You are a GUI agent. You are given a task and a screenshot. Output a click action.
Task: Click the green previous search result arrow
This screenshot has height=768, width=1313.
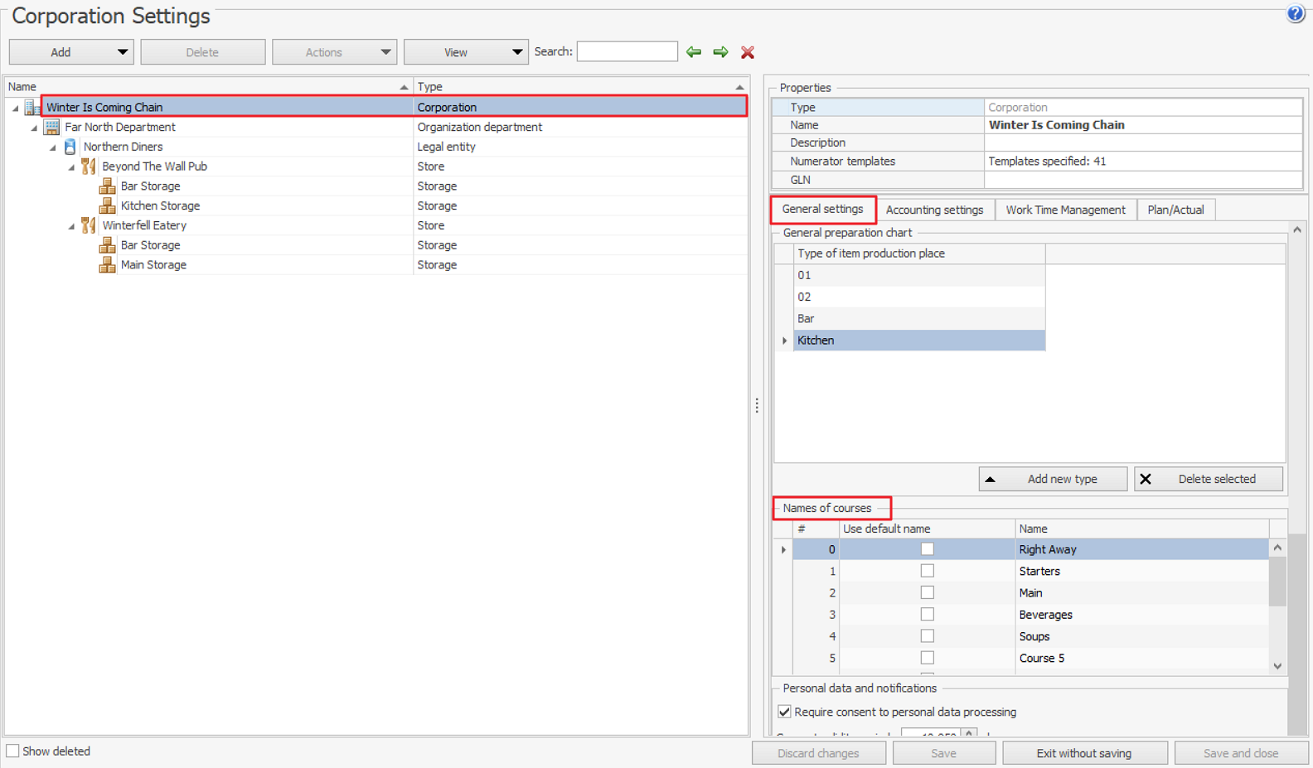coord(694,52)
